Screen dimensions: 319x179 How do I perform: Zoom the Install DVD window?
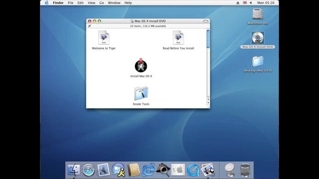click(99, 21)
